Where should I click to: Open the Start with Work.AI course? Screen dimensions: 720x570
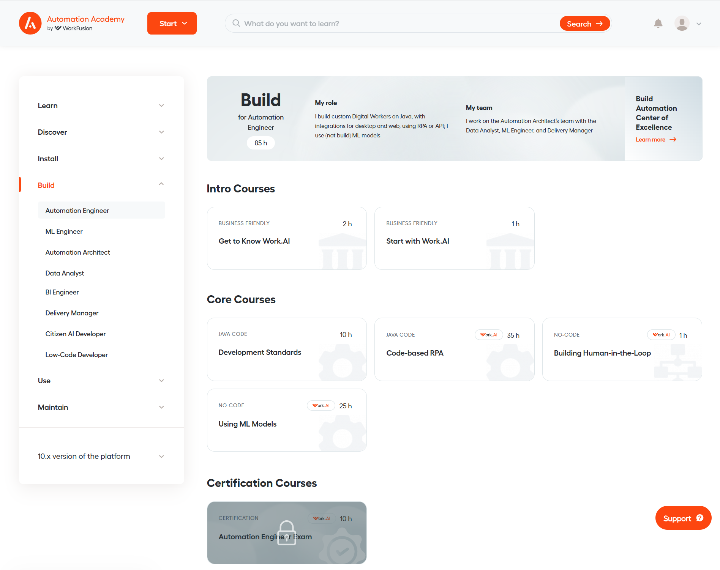click(x=455, y=238)
